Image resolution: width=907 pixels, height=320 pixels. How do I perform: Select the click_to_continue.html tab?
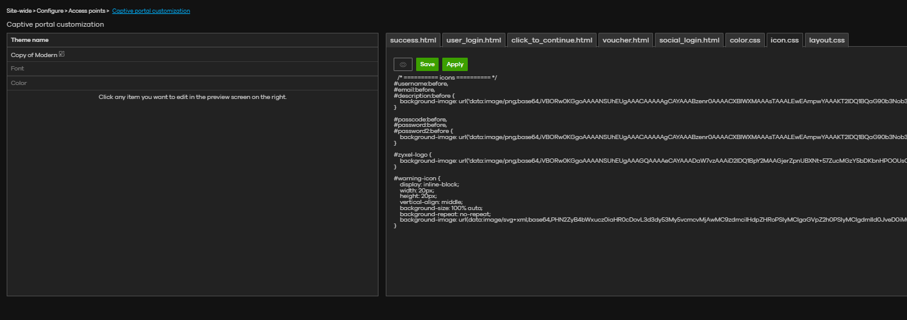point(552,41)
